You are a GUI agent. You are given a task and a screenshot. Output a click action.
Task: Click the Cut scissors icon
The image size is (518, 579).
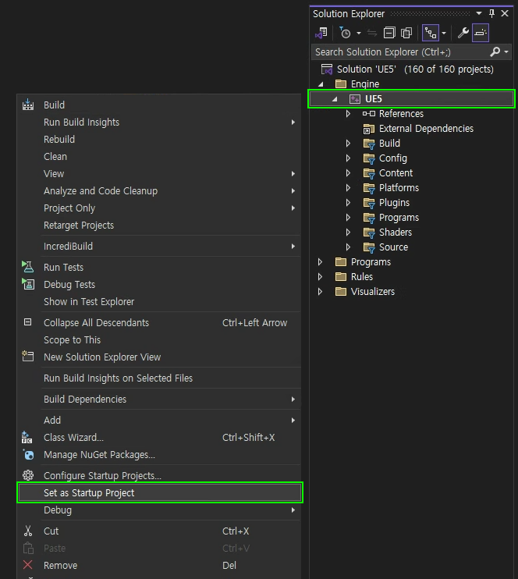(x=28, y=531)
